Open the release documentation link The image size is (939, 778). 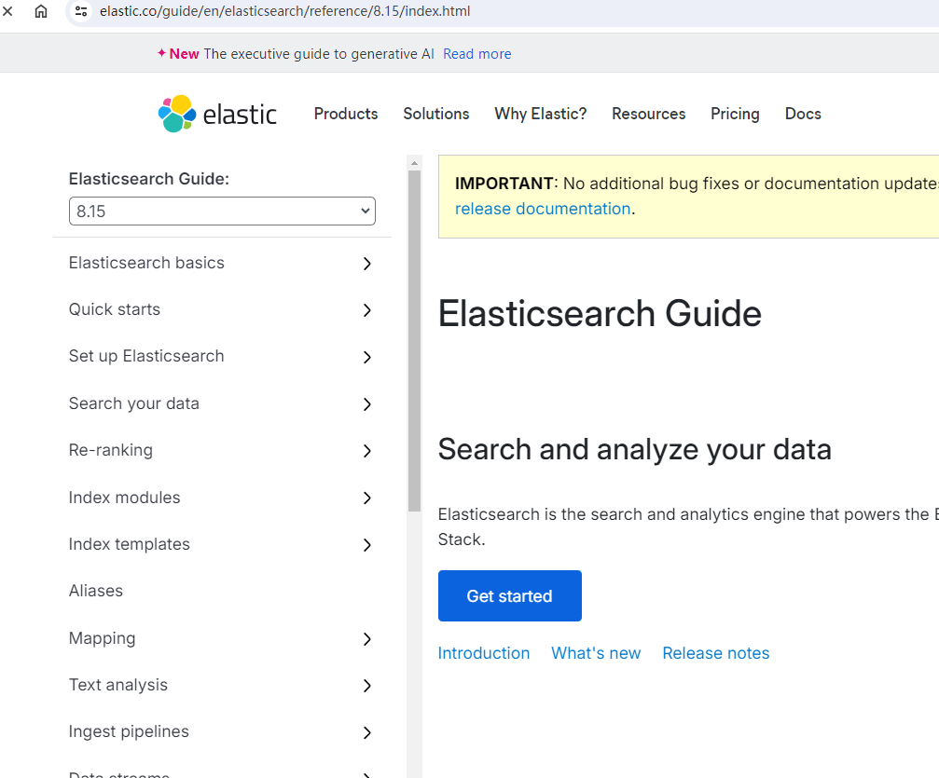point(543,209)
